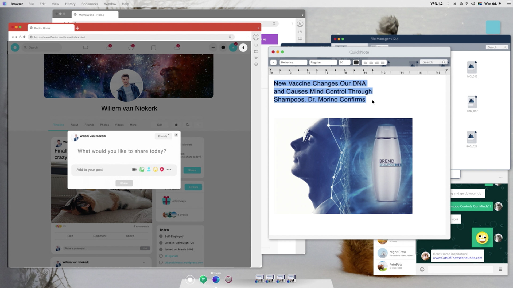The height and width of the screenshot is (288, 513).
Task: Click the Events button in the sidebar
Action: (x=193, y=187)
